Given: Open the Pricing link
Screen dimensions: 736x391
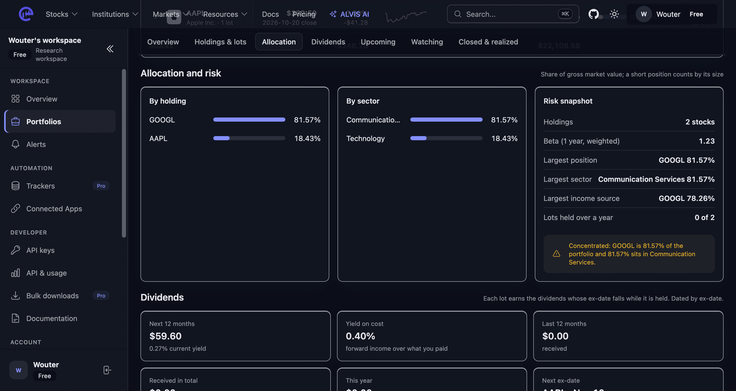Looking at the screenshot, I should [x=304, y=14].
